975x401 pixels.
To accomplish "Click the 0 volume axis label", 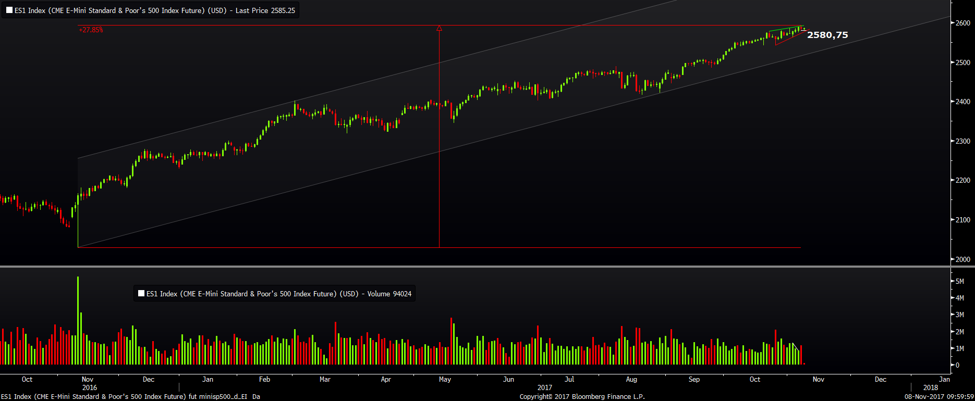I will pyautogui.click(x=958, y=365).
